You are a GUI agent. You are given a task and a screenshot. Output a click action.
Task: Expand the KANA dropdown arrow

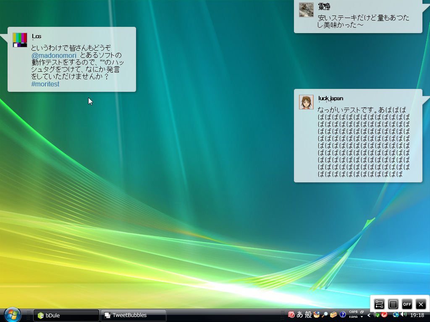click(x=362, y=317)
